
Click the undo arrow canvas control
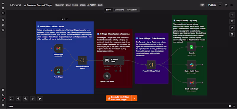[x=33, y=99]
